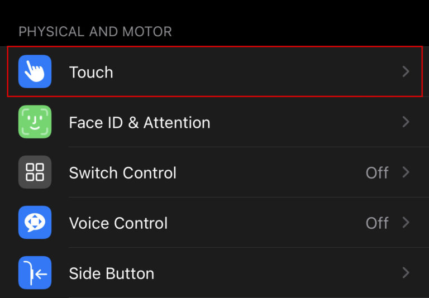This screenshot has height=298, width=429.
Task: Click the Off status for Voice Control
Action: pyautogui.click(x=377, y=223)
